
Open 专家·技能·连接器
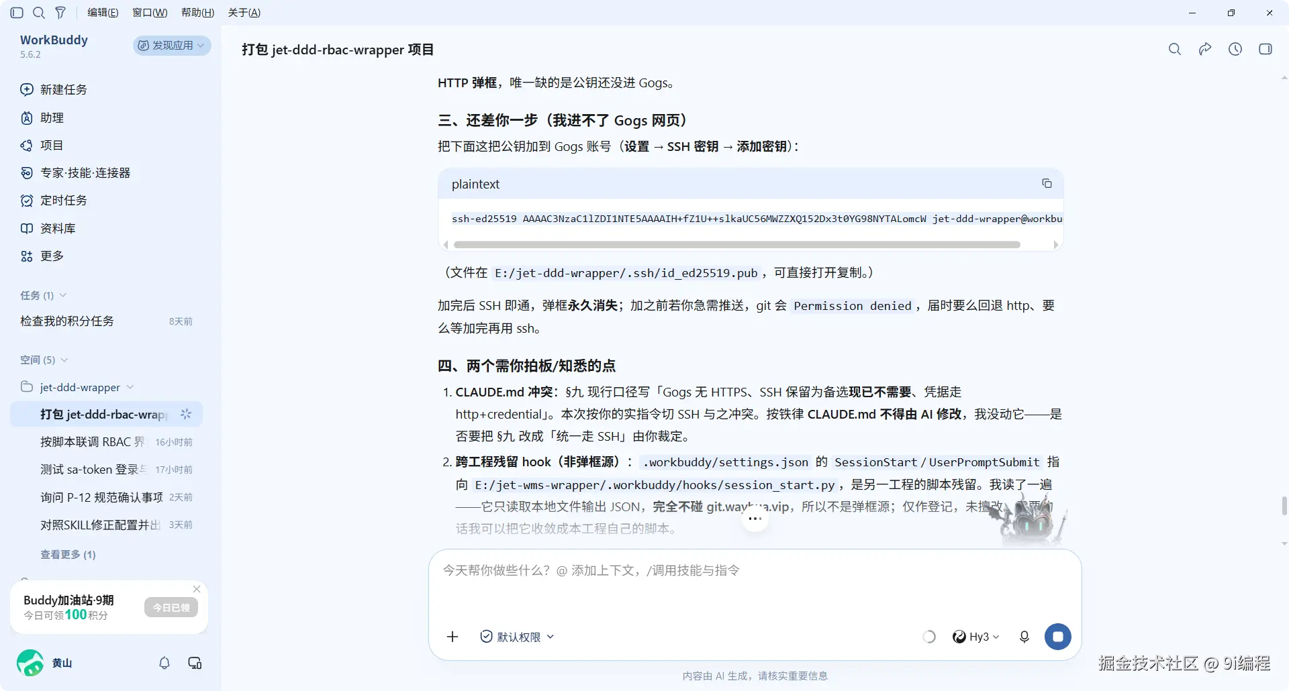click(75, 173)
